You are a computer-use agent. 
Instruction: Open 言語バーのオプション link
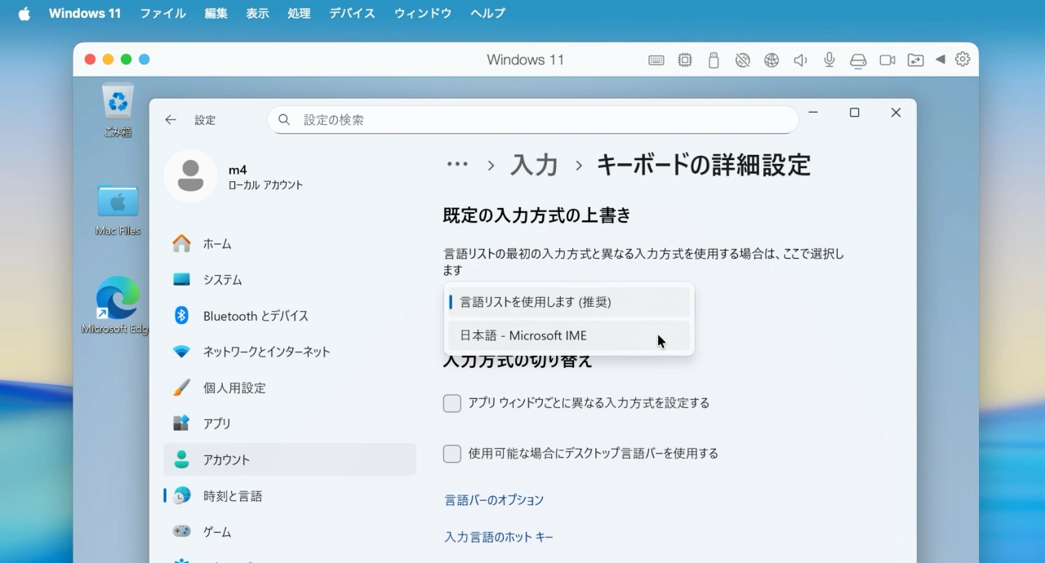(493, 499)
